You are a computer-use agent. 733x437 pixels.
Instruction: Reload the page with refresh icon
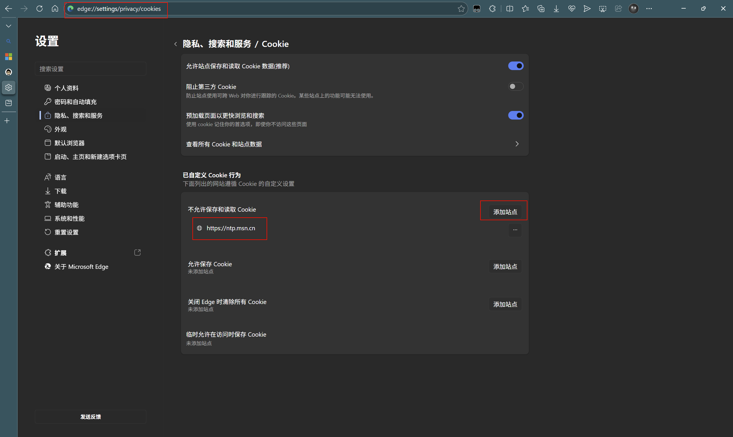click(40, 9)
